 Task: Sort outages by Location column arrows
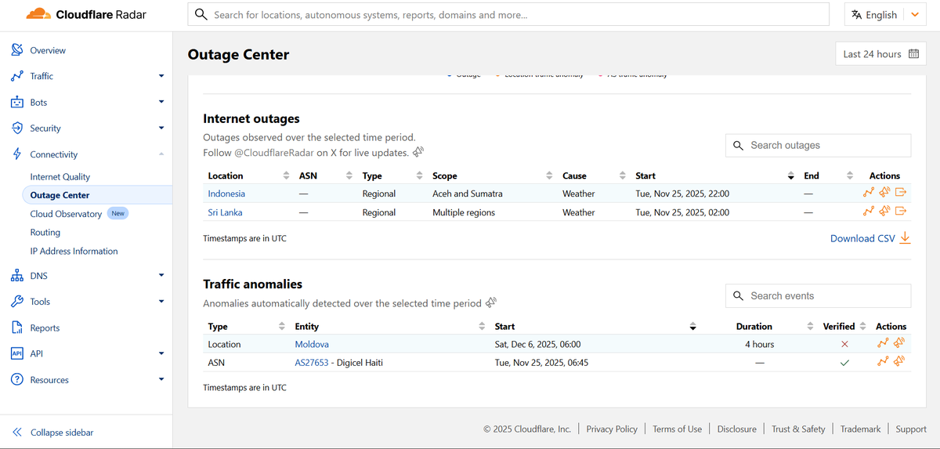coord(287,176)
